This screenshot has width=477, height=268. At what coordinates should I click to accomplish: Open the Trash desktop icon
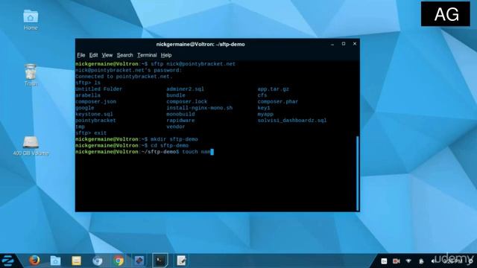31,75
